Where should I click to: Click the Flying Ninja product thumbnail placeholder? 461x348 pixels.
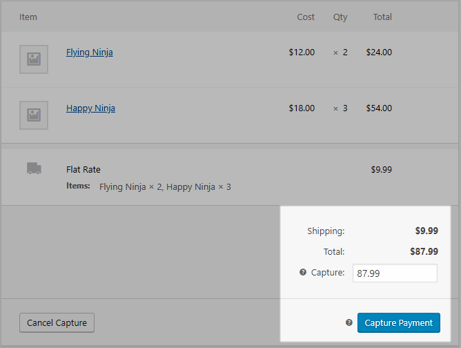[x=34, y=59]
